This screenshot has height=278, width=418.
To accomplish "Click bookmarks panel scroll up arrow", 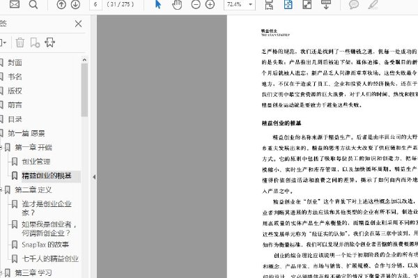I will coord(84,60).
